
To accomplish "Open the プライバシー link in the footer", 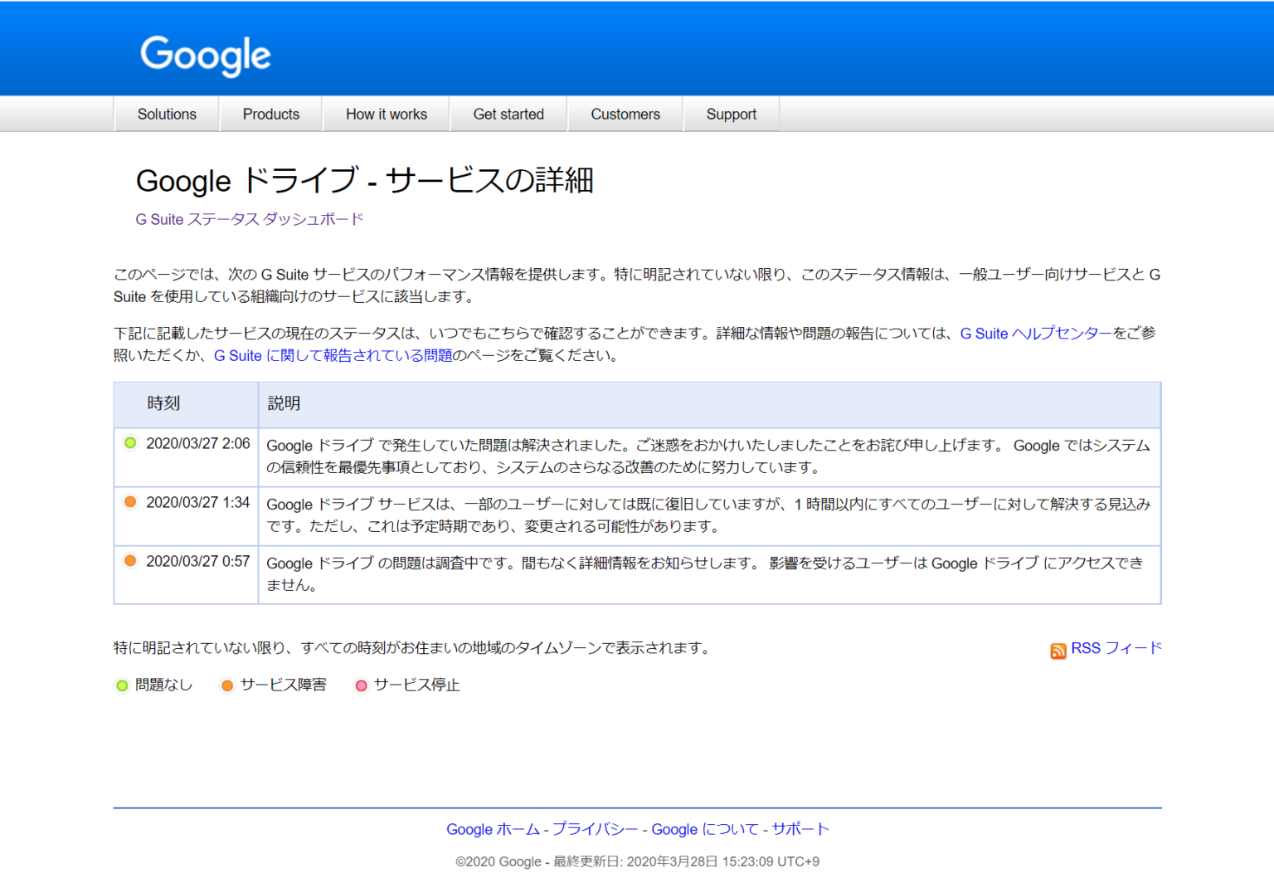I will (594, 828).
